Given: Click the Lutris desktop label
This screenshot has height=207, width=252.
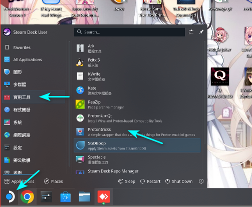Looking at the screenshot, I should tap(119, 9).
